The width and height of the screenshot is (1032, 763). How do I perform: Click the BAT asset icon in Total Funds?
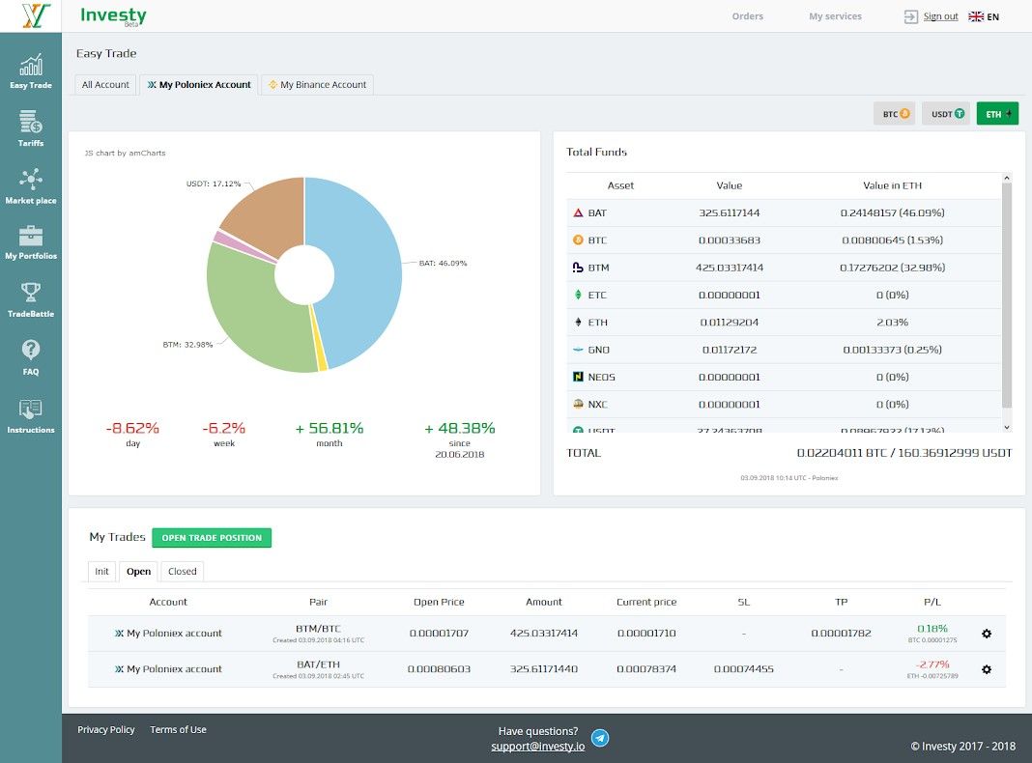coord(578,212)
